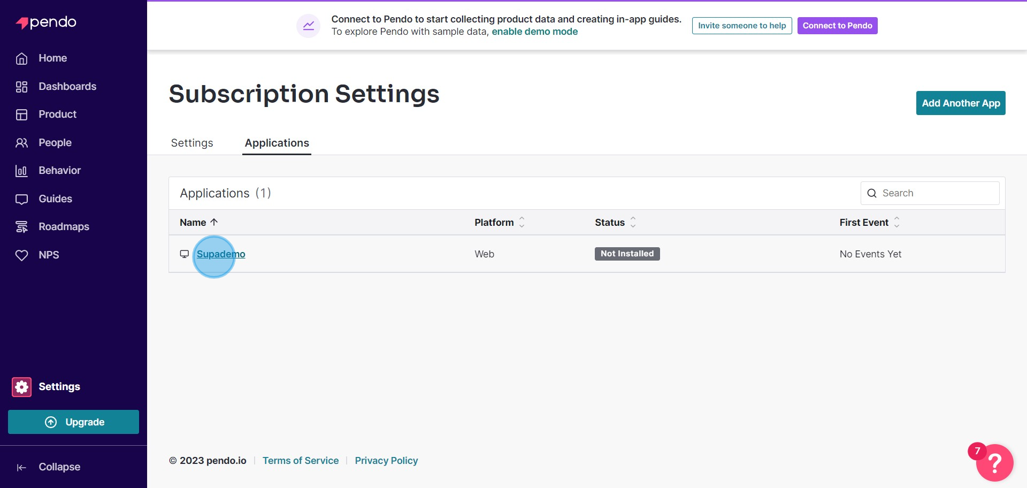
Task: Go to Behavior in sidebar
Action: tap(60, 171)
